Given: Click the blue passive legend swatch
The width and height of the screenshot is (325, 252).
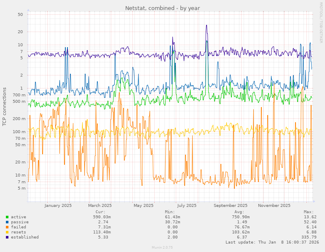Looking at the screenshot, I should pyautogui.click(x=7, y=222).
